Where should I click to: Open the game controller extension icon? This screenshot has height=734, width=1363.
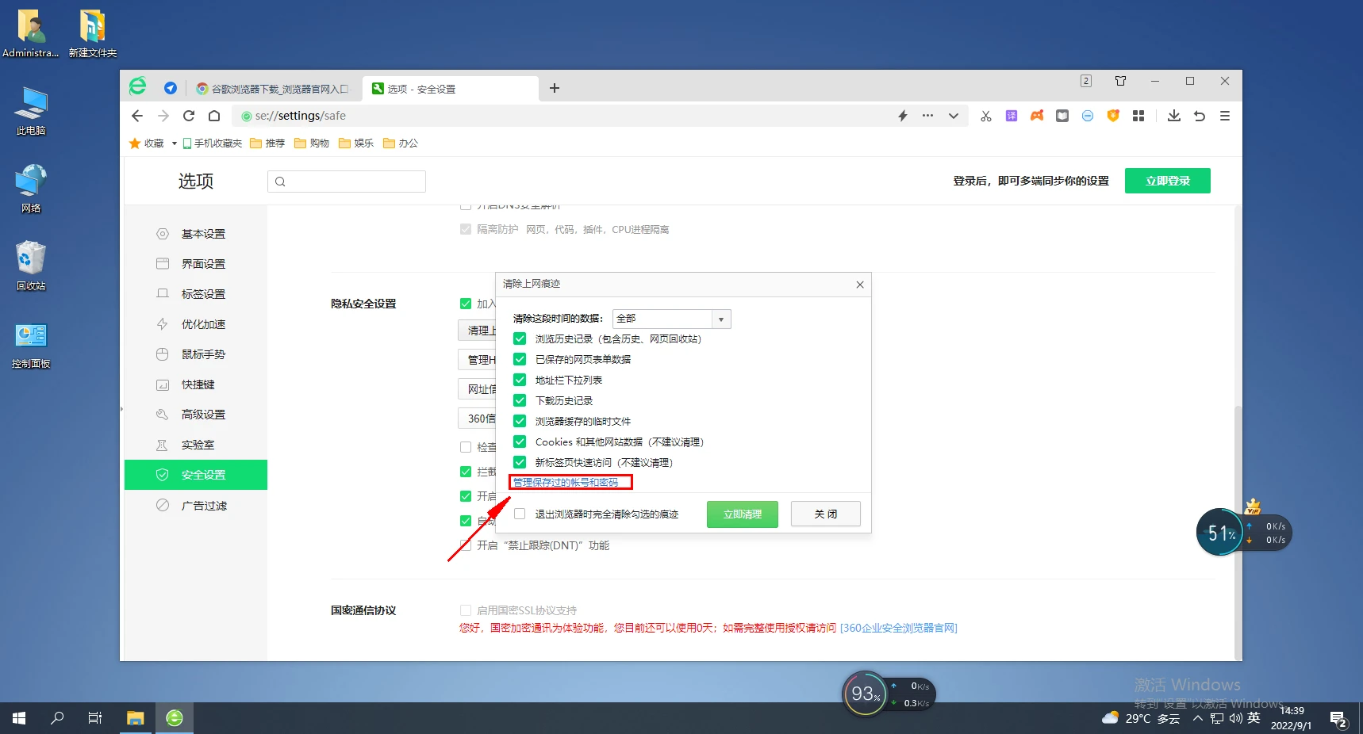1037,116
